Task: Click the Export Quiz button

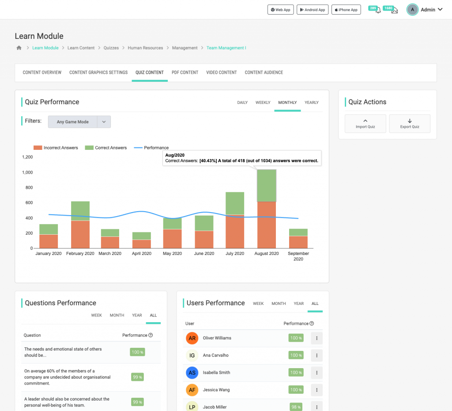Action: [409, 123]
